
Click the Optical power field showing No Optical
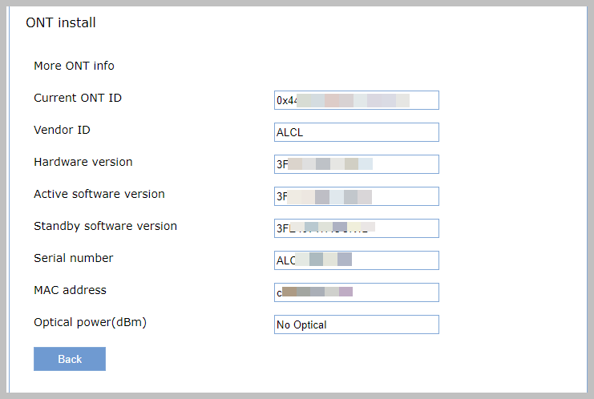coord(357,324)
